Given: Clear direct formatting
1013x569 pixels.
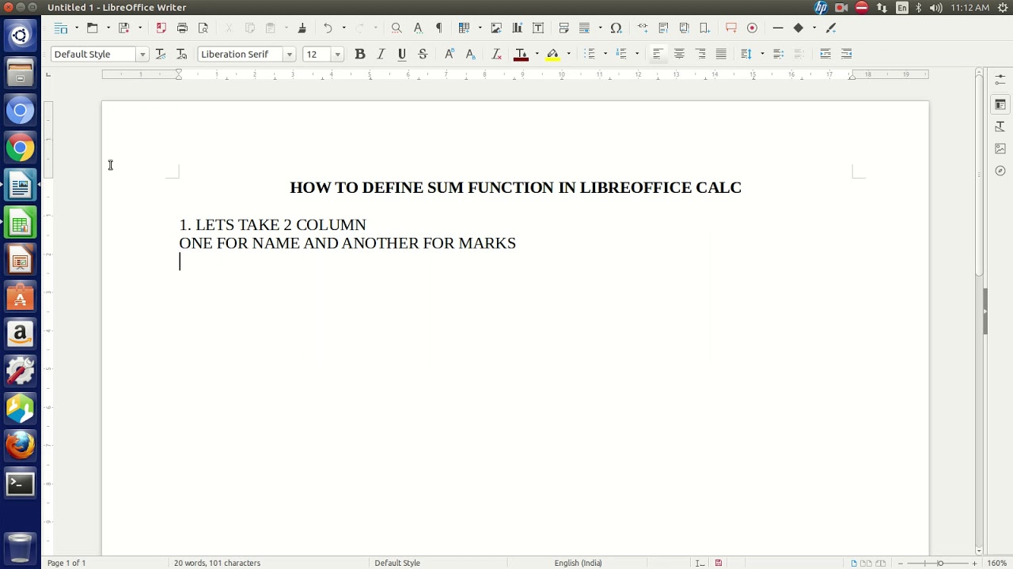Looking at the screenshot, I should tap(496, 54).
